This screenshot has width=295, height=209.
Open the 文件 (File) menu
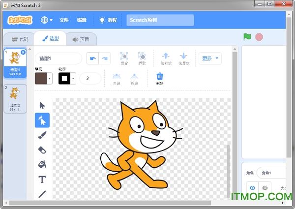64,20
